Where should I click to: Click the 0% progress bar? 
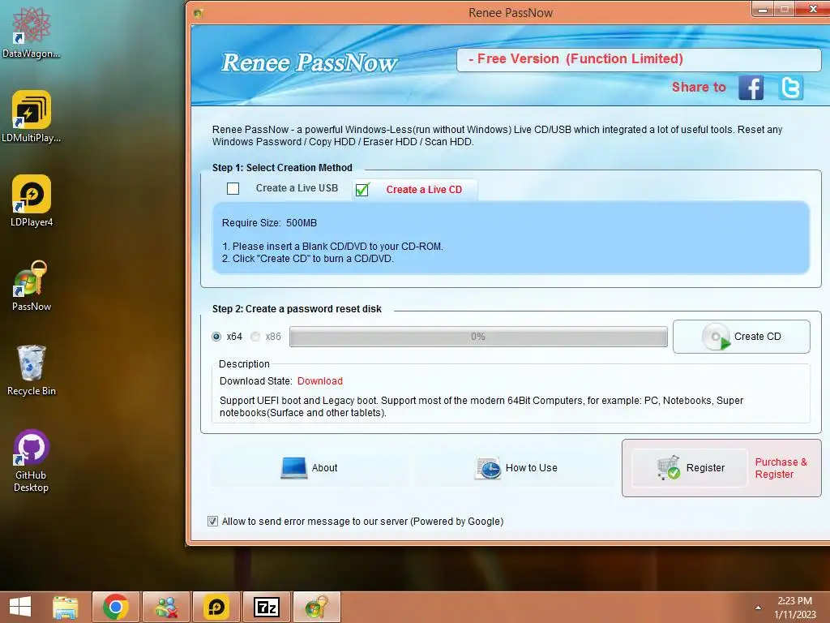pos(478,337)
